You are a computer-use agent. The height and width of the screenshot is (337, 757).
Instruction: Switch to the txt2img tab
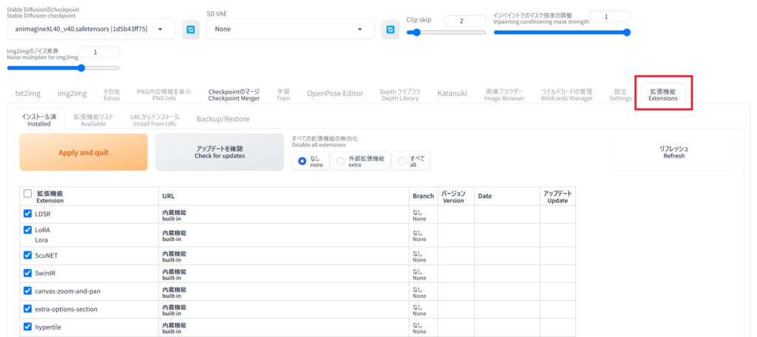tap(29, 93)
